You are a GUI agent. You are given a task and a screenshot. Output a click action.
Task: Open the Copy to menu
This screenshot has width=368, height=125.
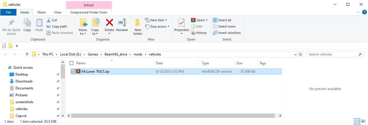(95, 27)
